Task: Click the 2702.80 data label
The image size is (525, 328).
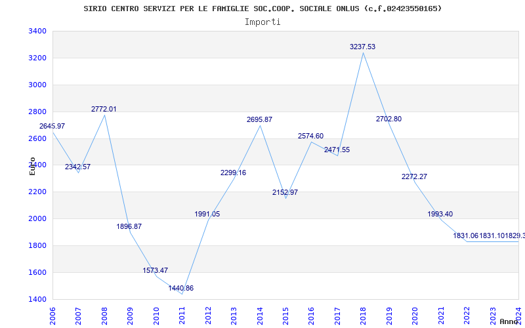Action: click(388, 119)
